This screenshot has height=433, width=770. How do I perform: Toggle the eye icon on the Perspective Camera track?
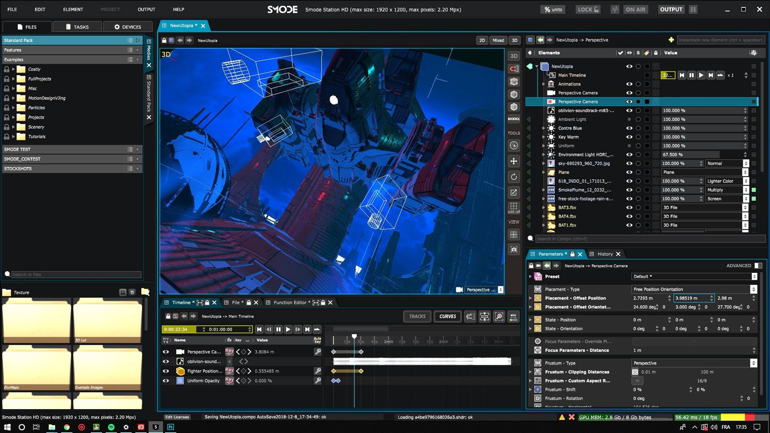[166, 351]
